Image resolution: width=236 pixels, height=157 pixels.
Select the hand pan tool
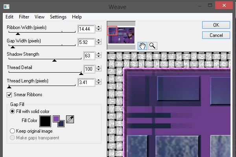(143, 45)
